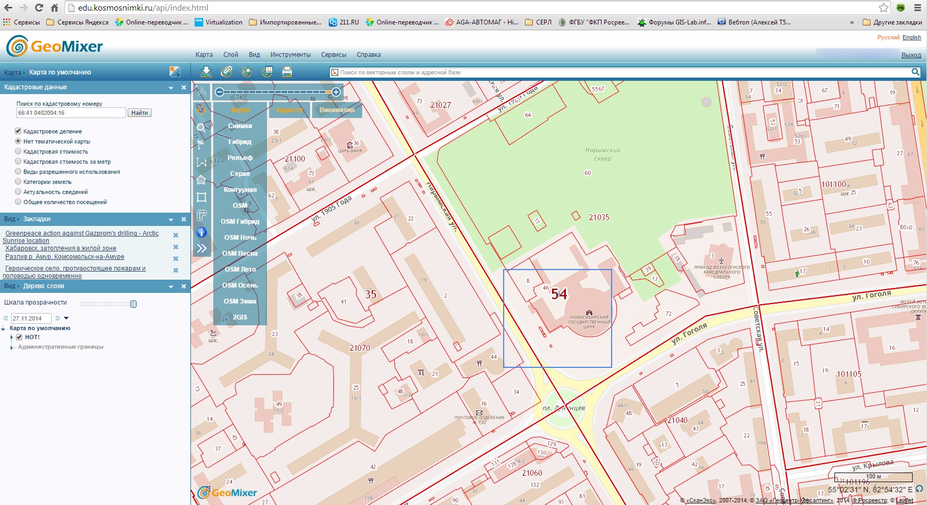
Task: Select Категории земель radio option
Action: (18, 182)
